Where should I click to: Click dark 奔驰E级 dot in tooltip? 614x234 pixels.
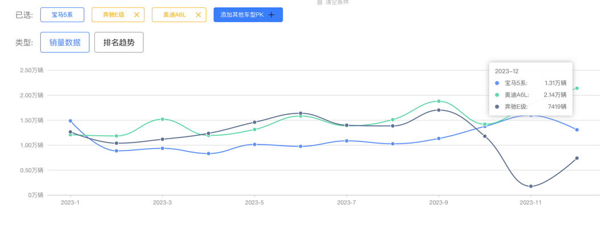(x=497, y=106)
